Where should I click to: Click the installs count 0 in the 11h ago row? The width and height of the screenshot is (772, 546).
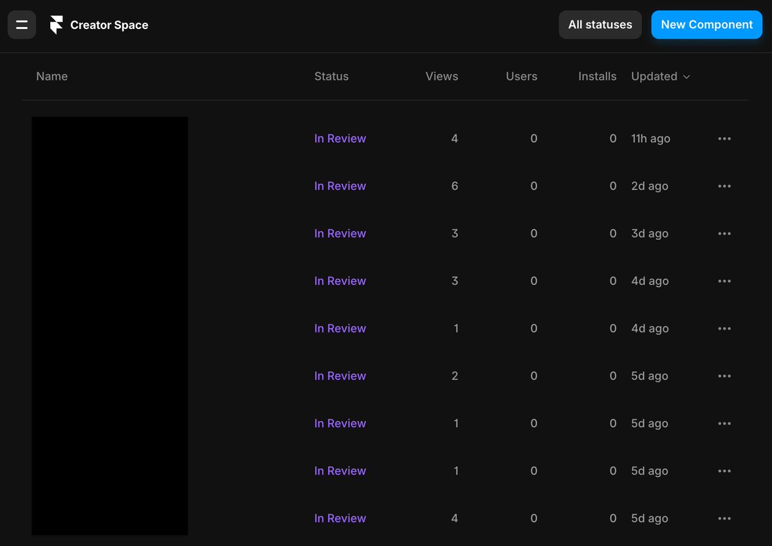[613, 139]
